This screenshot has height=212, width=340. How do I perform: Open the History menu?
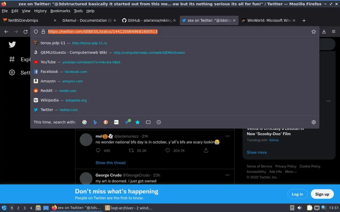coord(40,11)
